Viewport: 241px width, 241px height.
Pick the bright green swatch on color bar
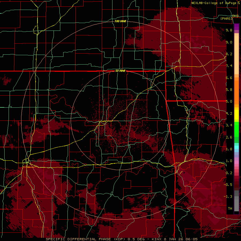coord(236,129)
